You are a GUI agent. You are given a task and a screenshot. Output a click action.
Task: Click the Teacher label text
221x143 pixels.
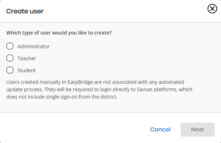tap(27, 58)
